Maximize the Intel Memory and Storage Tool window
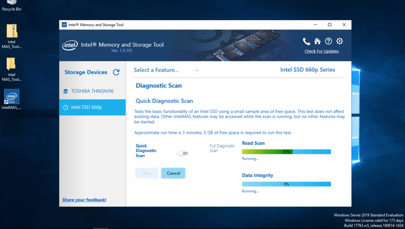The image size is (405, 229). [x=330, y=25]
